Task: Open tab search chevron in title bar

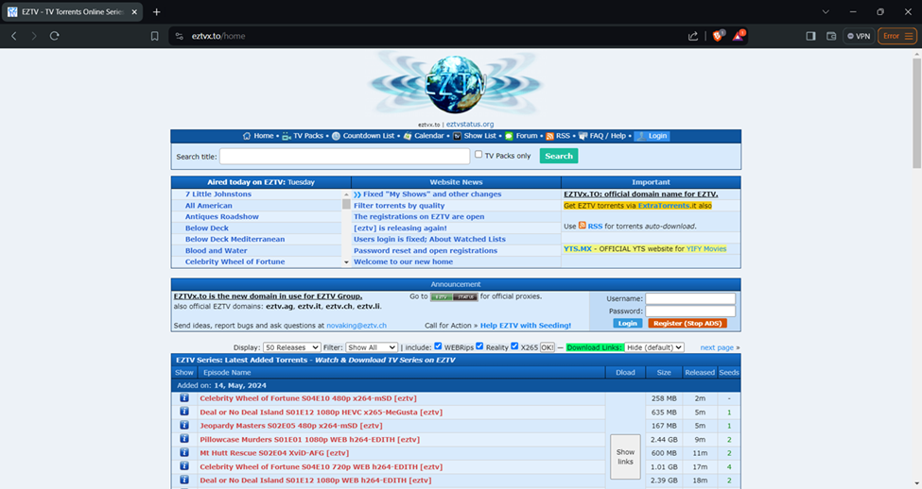Action: 826,11
